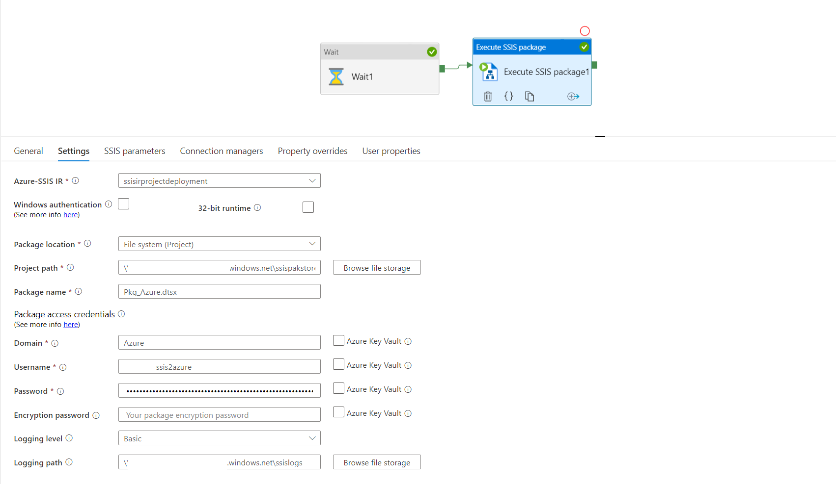Image resolution: width=836 pixels, height=484 pixels.
Task: Enable Windows authentication checkbox
Action: (x=124, y=204)
